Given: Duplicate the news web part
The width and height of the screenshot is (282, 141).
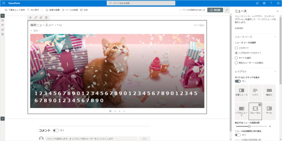Looking at the screenshot, I should pyautogui.click(x=41, y=18).
